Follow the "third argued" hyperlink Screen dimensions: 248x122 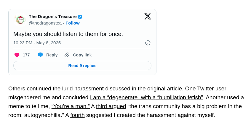111,106
